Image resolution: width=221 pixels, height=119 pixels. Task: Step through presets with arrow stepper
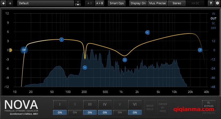pyautogui.click(x=78, y=3)
